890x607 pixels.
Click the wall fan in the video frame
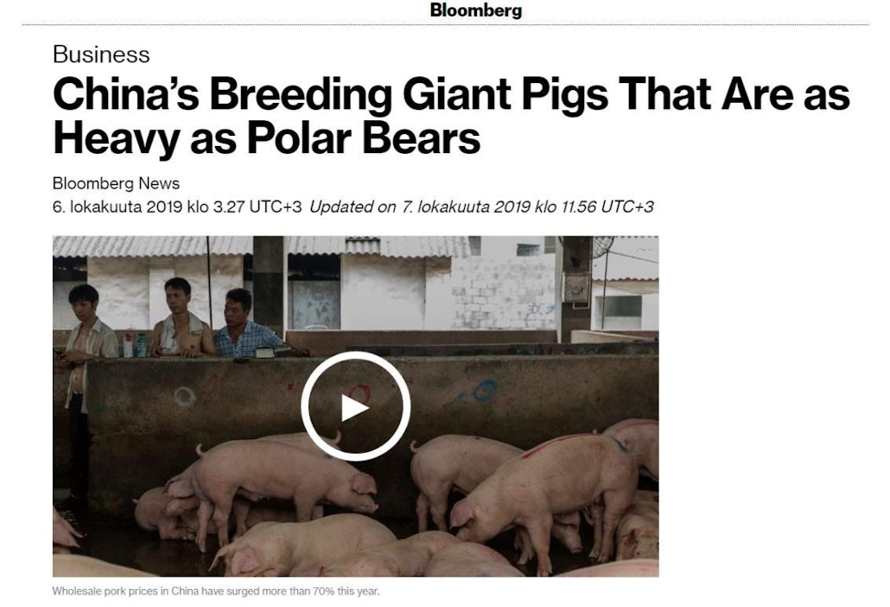603,246
